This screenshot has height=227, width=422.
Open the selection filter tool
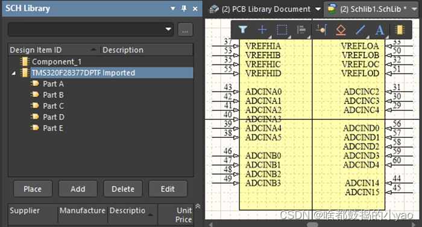[x=243, y=30]
